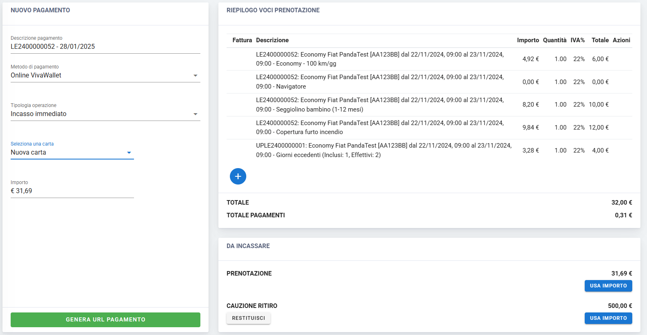Click the TOTALE PAGAMENTI value 0,31 €

[623, 215]
